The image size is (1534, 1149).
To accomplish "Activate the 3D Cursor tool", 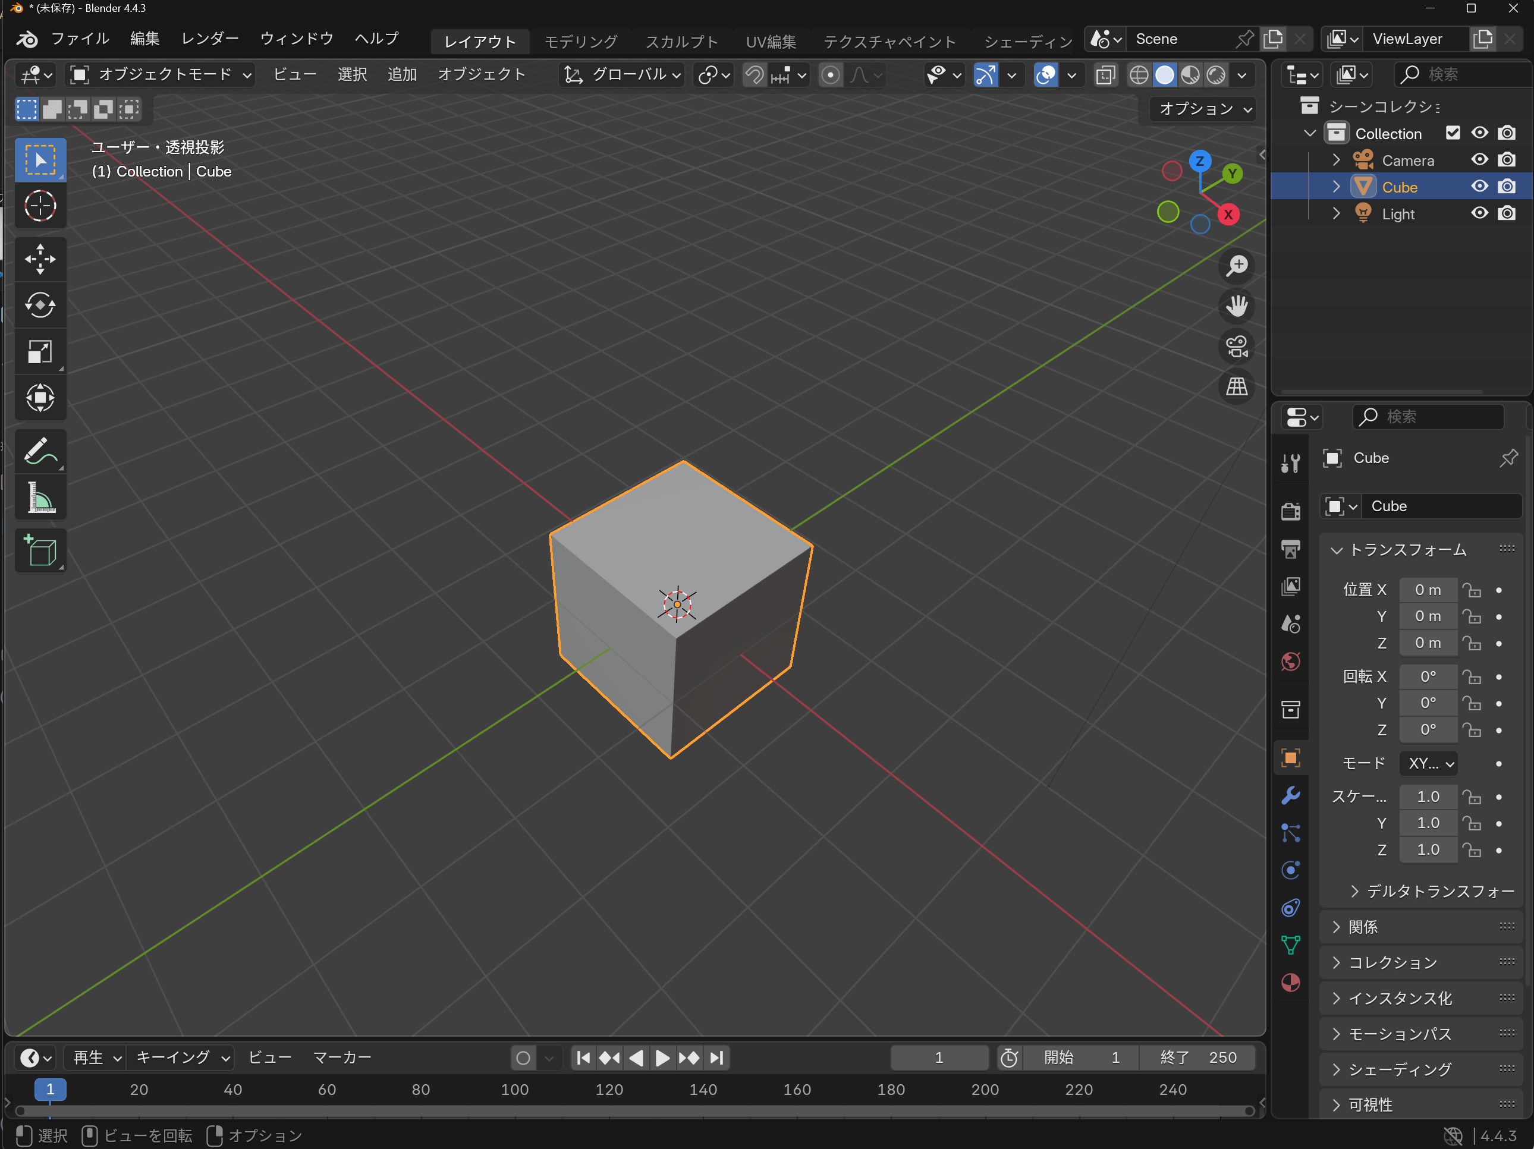I will pos(40,206).
